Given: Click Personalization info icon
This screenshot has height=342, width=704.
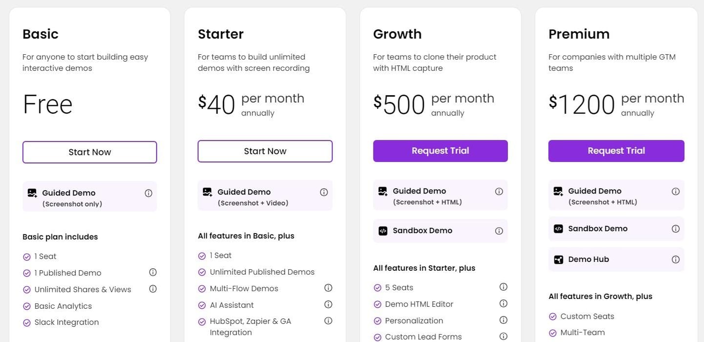Looking at the screenshot, I should pyautogui.click(x=503, y=320).
